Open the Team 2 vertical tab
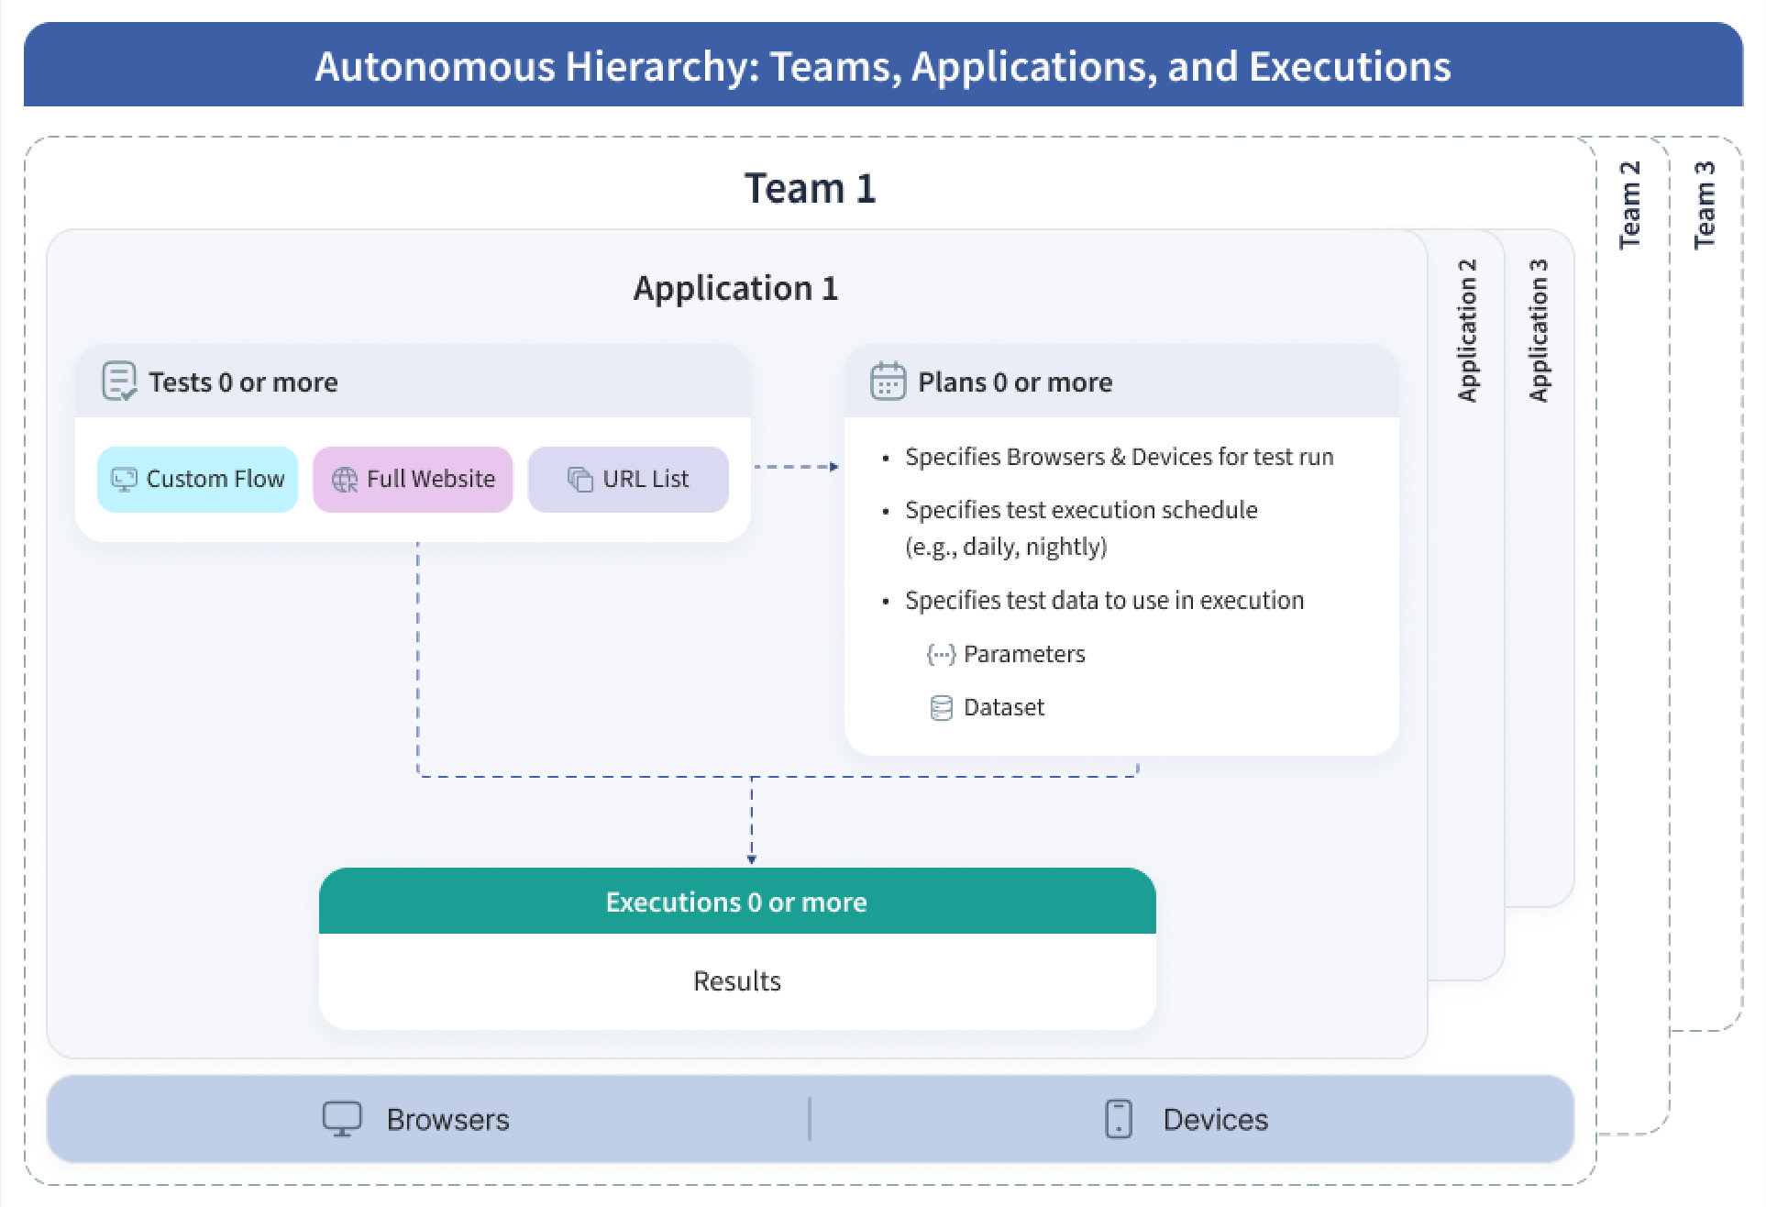 click(x=1629, y=205)
